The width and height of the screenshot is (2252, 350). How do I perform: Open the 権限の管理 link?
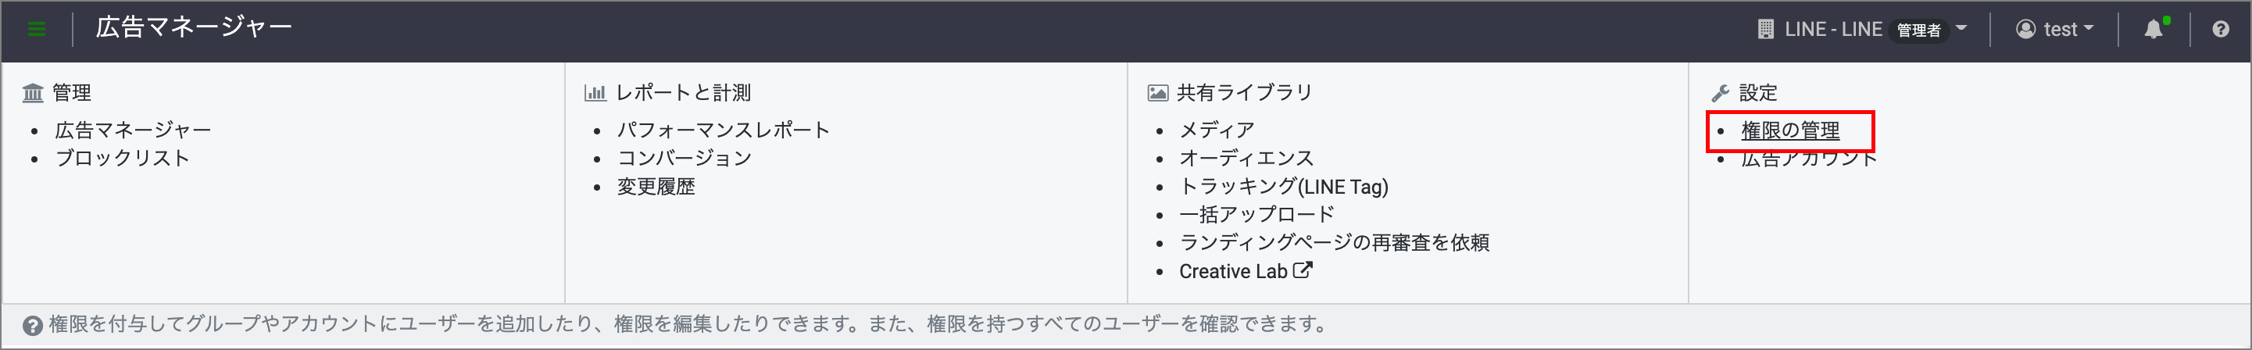click(1789, 130)
